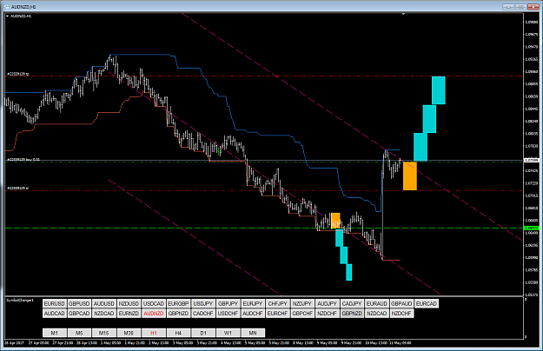543x351 pixels.
Task: Click the green price tag on scale
Action: [x=532, y=228]
